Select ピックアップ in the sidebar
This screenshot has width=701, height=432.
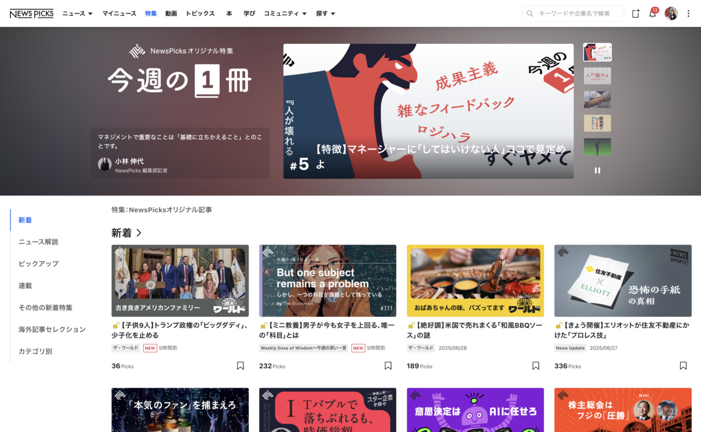[x=39, y=264]
